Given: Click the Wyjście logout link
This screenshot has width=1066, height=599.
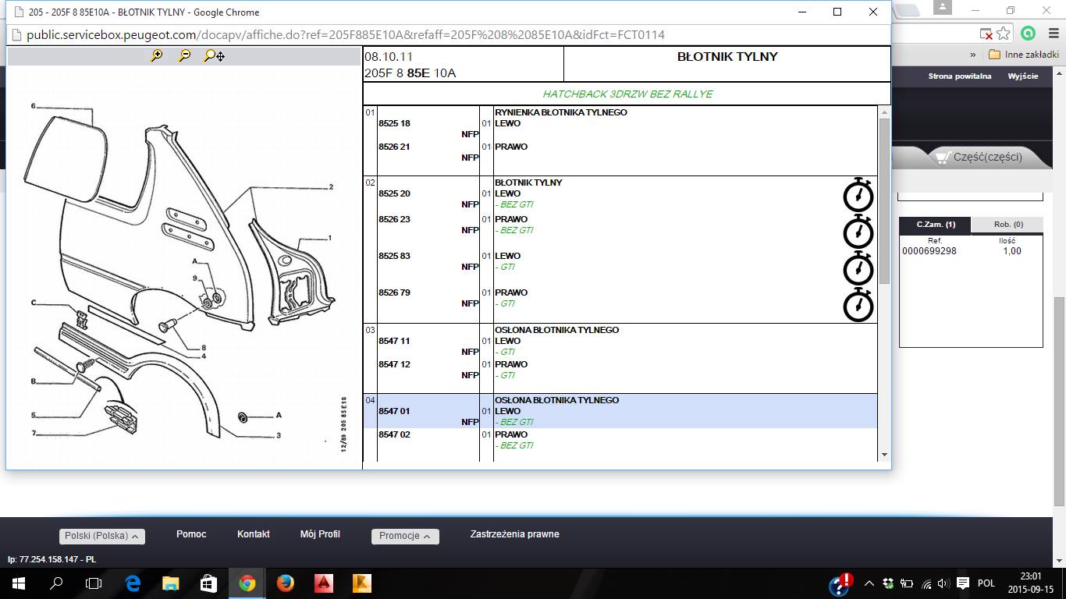Looking at the screenshot, I should tap(1023, 76).
